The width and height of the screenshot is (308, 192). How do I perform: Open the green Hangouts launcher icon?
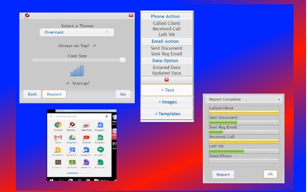[x=100, y=150]
